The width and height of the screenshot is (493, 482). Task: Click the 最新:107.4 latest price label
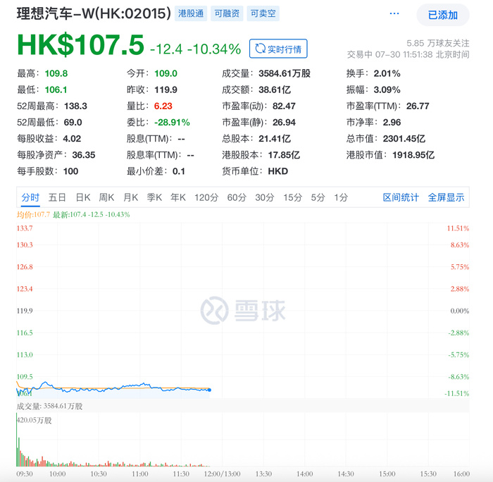[91, 215]
